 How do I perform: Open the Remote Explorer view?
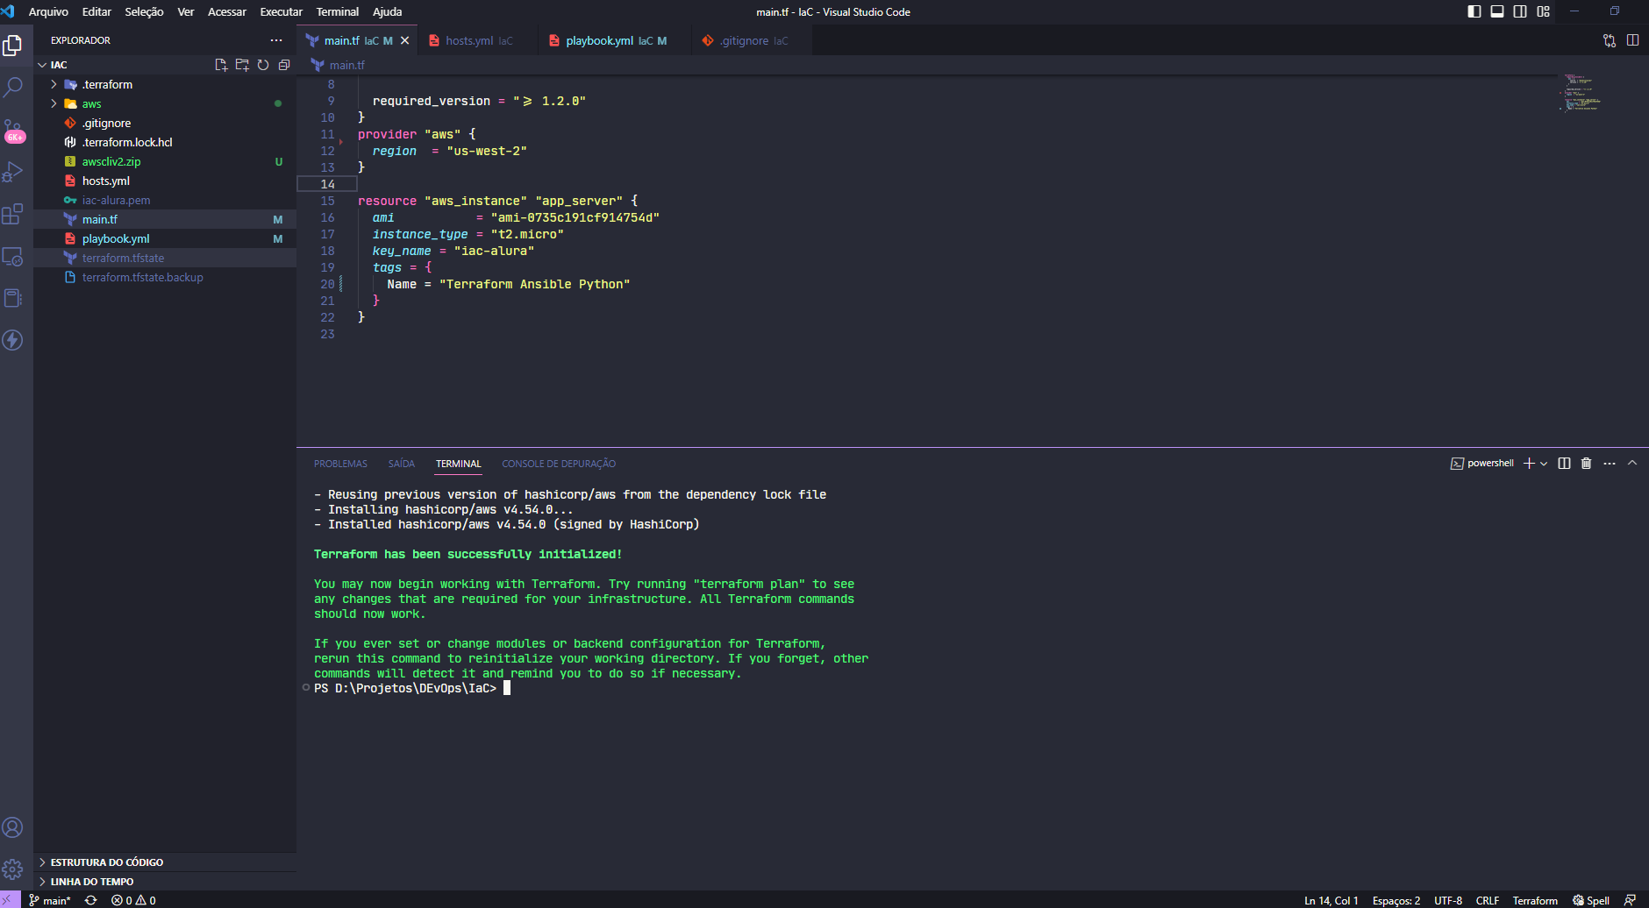13,256
